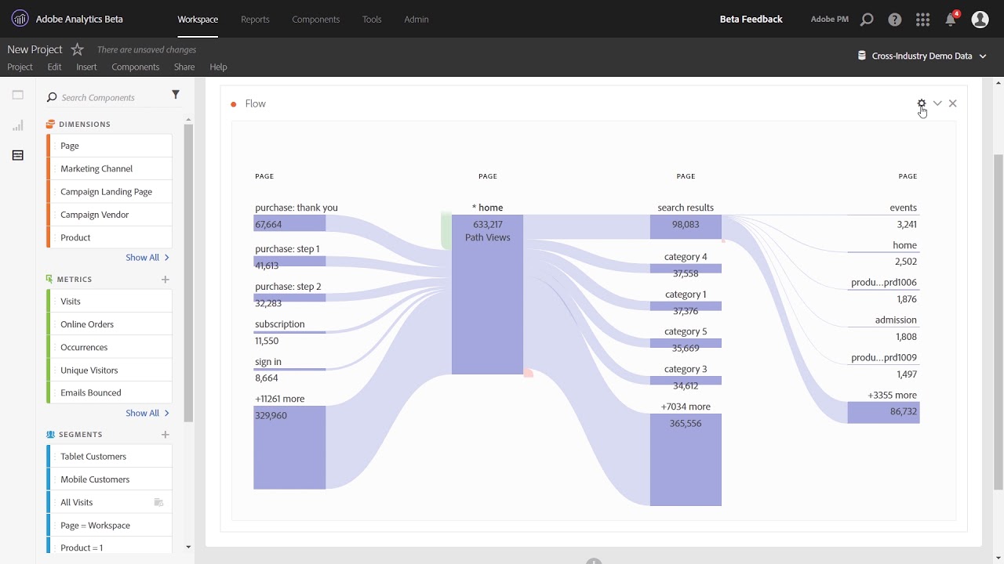Click the search magnifier in the top header
Image resolution: width=1004 pixels, height=564 pixels.
point(867,19)
